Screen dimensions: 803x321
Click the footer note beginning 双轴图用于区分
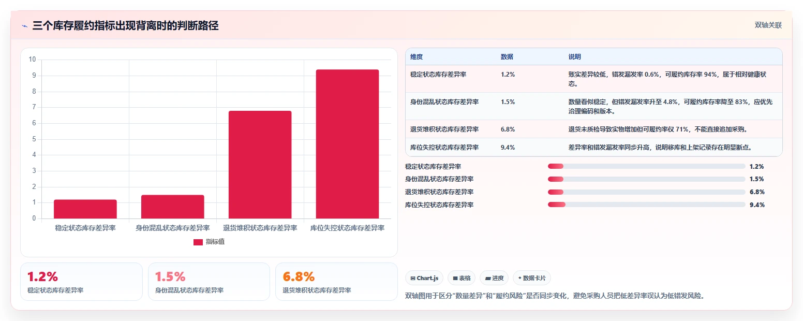(555, 296)
